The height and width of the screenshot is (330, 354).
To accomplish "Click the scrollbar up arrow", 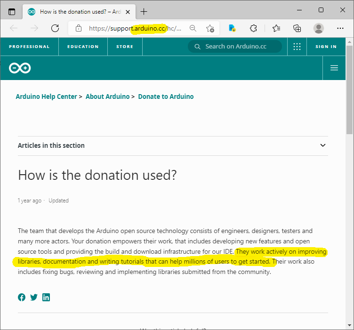I will point(349,42).
